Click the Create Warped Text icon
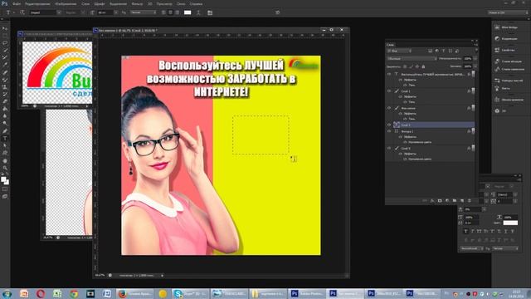 click(198, 12)
